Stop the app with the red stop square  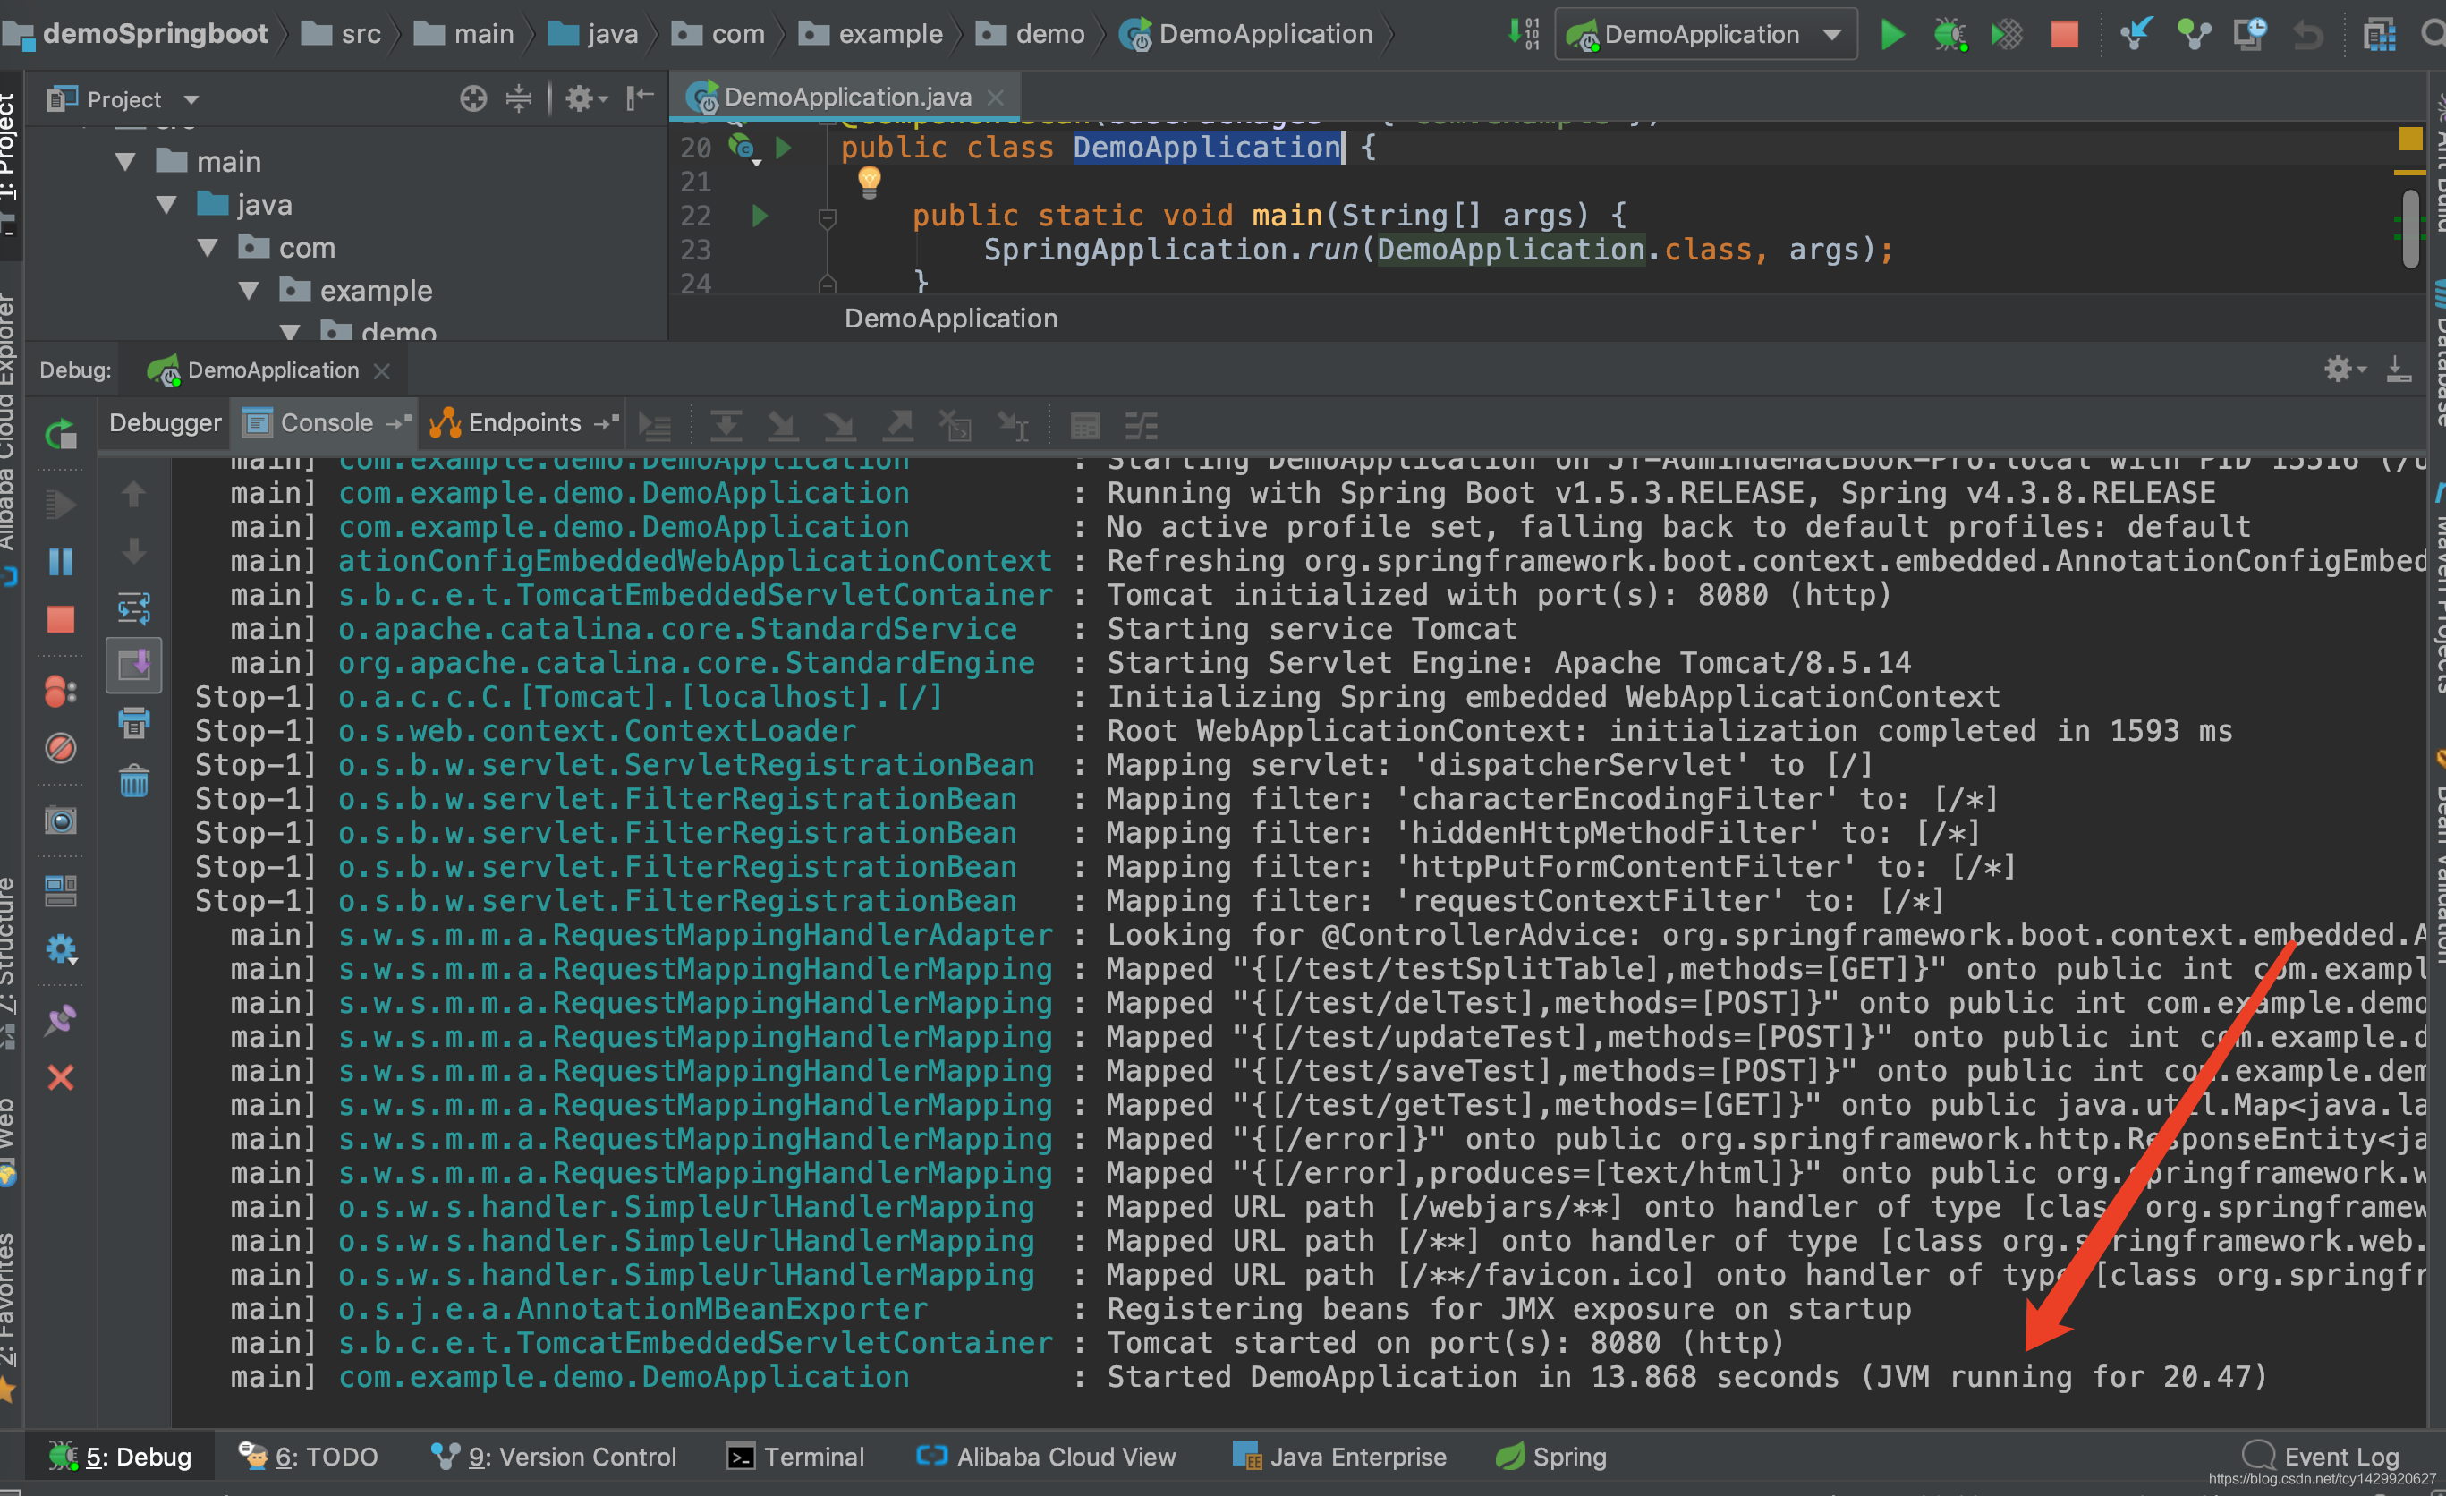coord(2064,36)
